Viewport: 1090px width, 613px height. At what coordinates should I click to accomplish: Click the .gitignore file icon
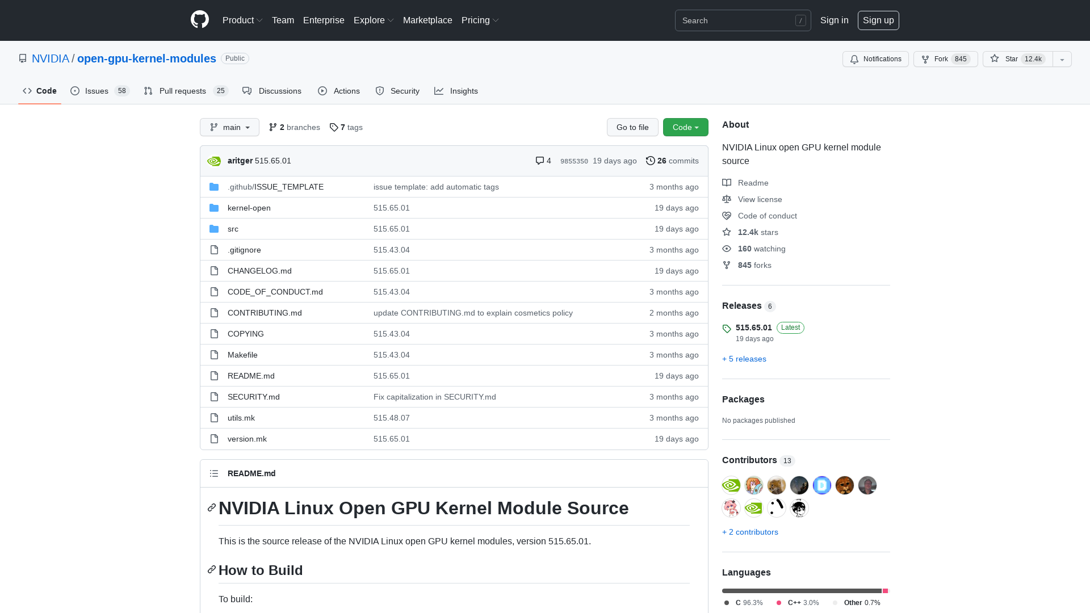tap(214, 250)
